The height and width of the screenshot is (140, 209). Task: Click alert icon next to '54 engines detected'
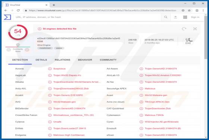coord(40,29)
